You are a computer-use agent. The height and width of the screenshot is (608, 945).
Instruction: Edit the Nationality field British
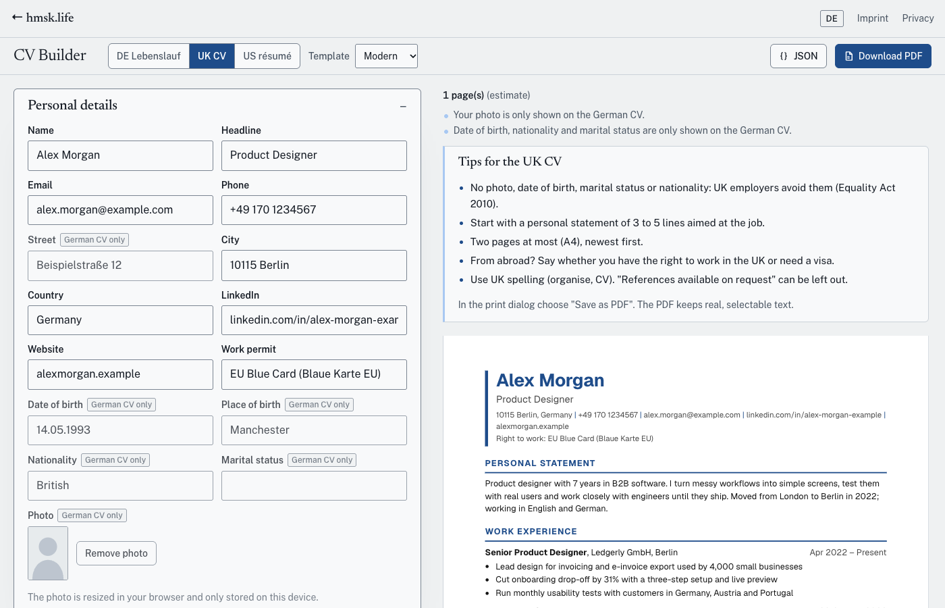coord(120,486)
